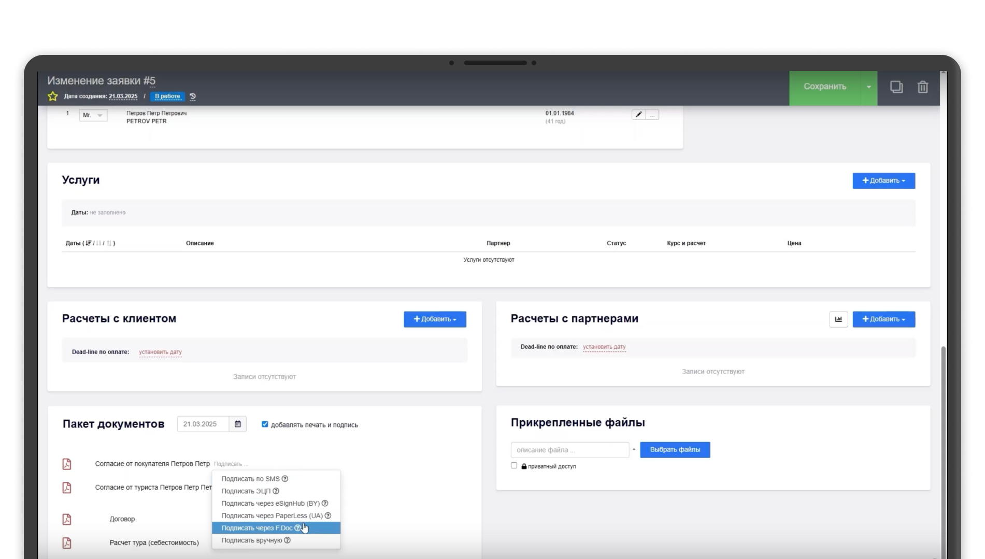This screenshot has width=985, height=559.
Task: Open chart icon in partner settlements
Action: click(x=838, y=319)
